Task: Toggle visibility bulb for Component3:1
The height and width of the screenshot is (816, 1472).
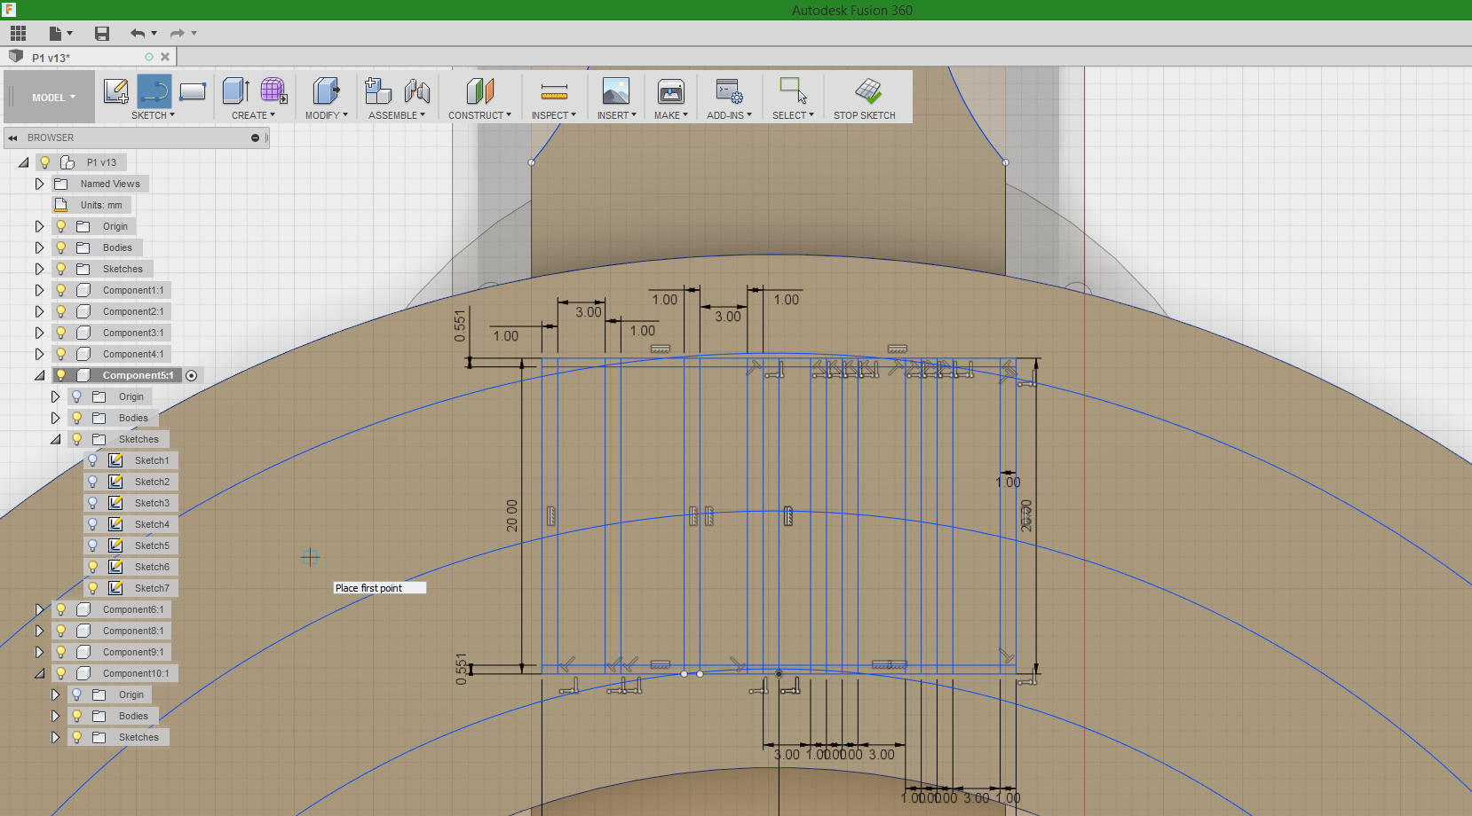Action: coord(60,333)
